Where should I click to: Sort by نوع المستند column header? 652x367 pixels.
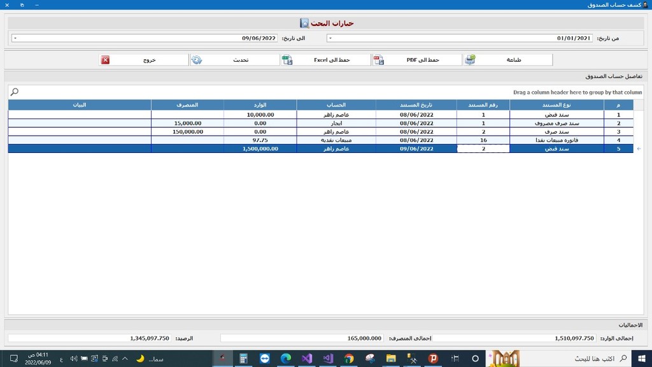tap(556, 105)
